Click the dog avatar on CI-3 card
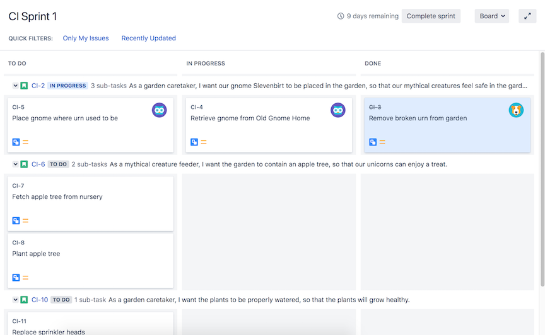Screen dimensions: 545x335 516,110
